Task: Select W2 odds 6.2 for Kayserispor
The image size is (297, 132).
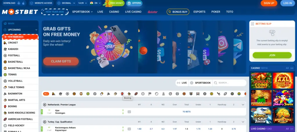Action: (x=163, y=129)
